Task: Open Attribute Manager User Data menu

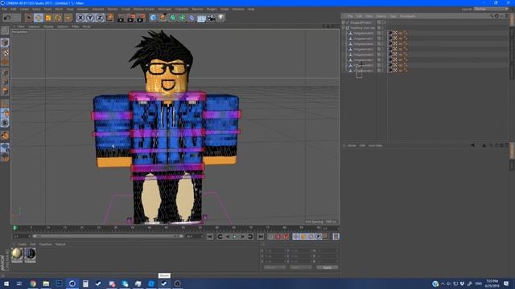Action: (x=375, y=145)
